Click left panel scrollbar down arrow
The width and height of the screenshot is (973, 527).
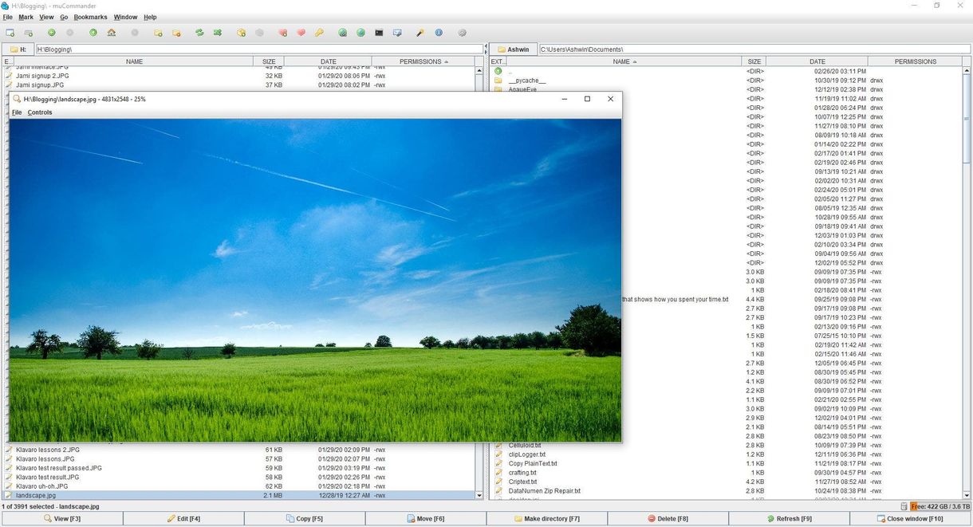[479, 495]
